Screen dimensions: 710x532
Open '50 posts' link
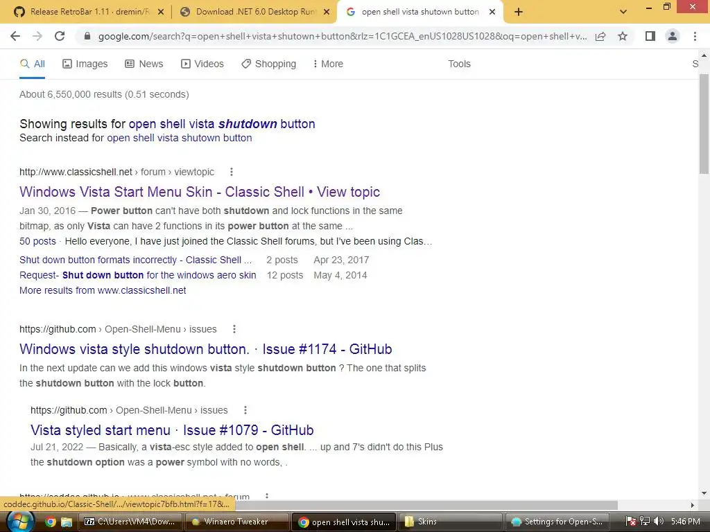coord(37,241)
